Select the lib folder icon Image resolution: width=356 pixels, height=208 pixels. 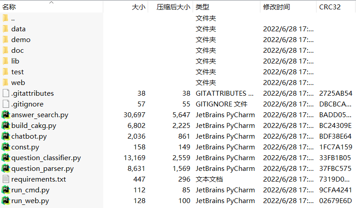[x=5, y=61]
